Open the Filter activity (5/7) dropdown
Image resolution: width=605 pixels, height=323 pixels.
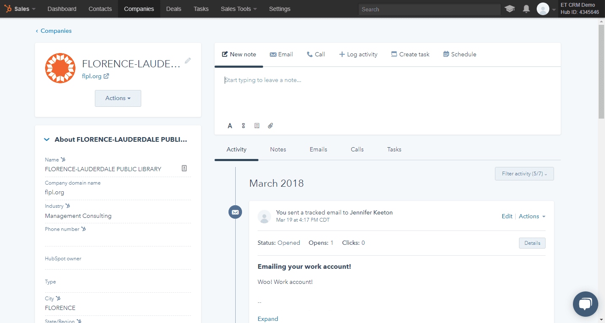[x=524, y=174]
